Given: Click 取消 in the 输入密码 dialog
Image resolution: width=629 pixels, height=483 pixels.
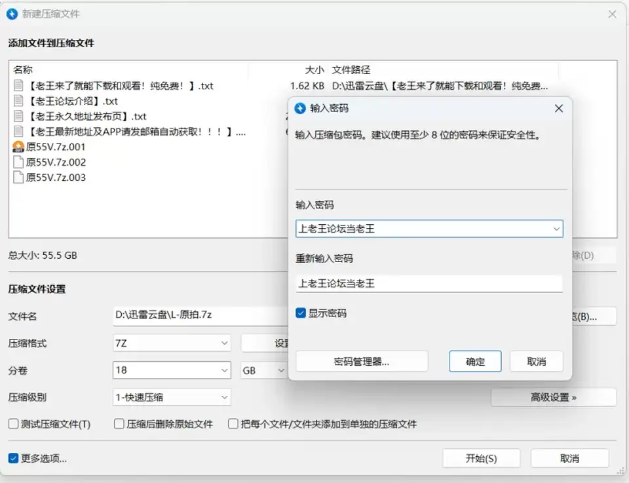Looking at the screenshot, I should click(537, 362).
